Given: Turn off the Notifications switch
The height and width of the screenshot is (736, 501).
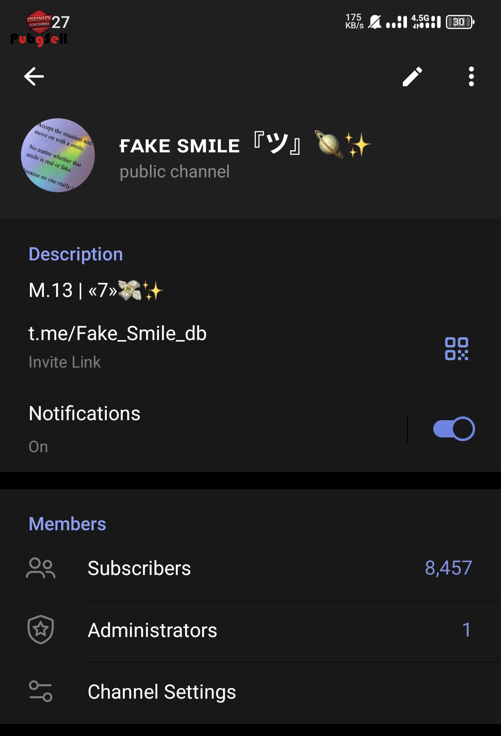Looking at the screenshot, I should (454, 429).
